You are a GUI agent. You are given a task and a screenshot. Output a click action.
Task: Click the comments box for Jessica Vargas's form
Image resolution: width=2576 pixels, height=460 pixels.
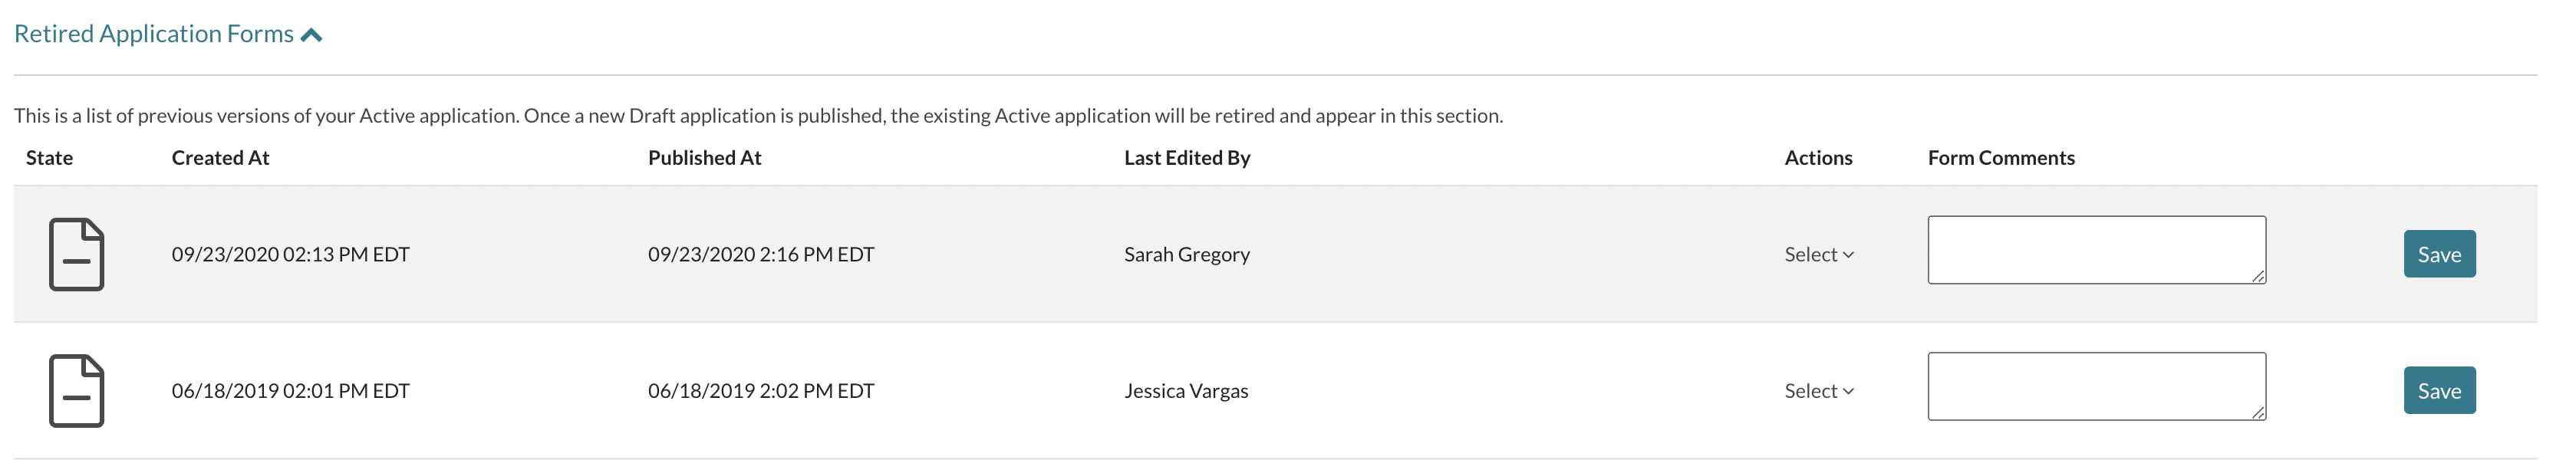coord(2096,386)
